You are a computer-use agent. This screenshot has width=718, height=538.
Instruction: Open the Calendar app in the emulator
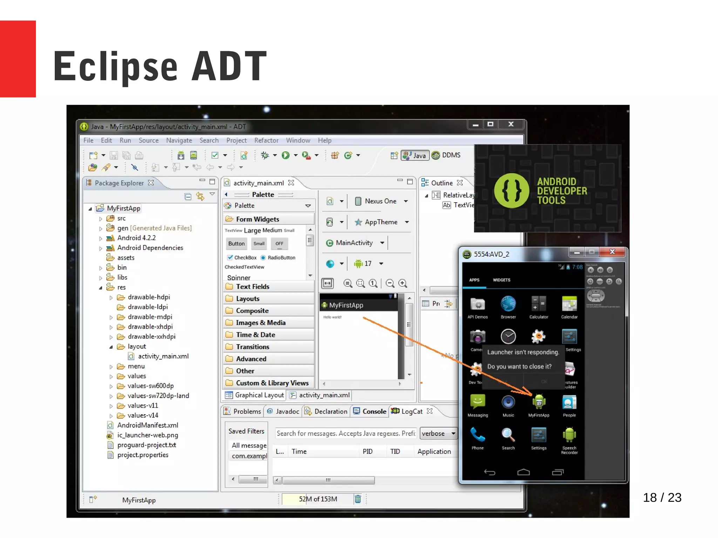coord(569,307)
